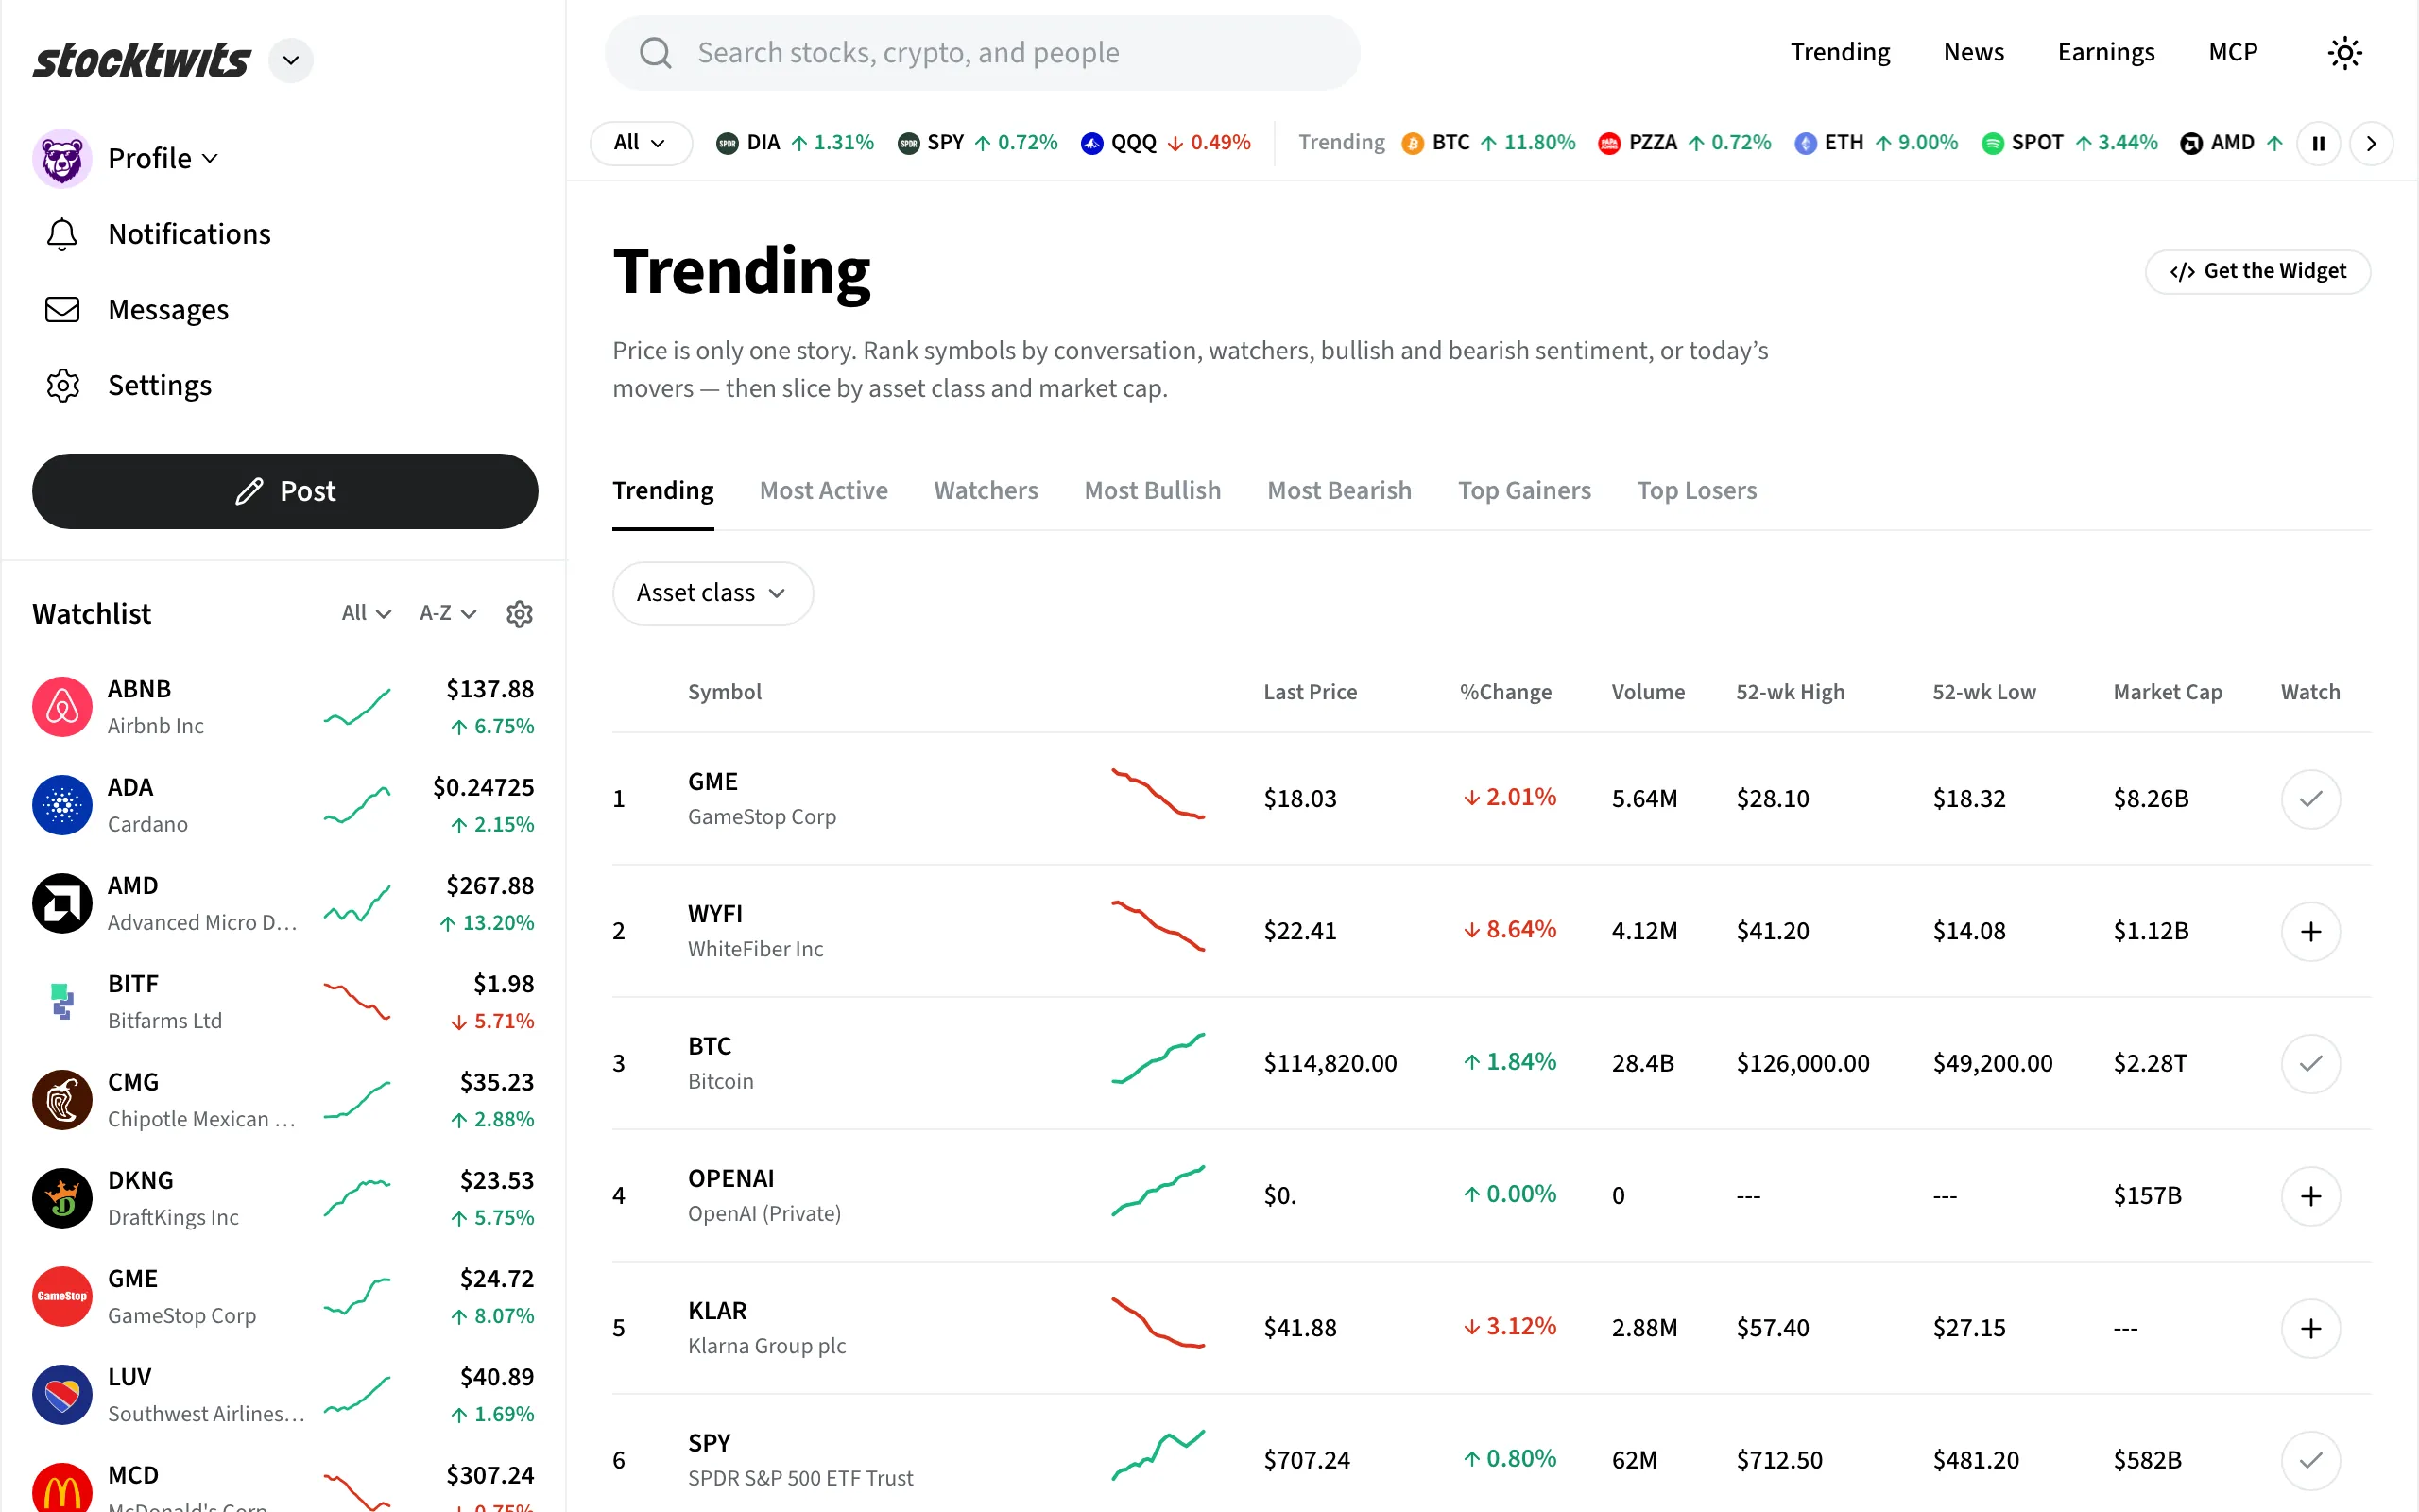
Task: Unwatch SPY in the trending table
Action: tap(2310, 1460)
